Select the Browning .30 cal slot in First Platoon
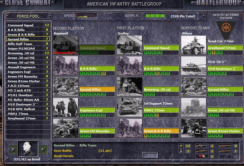Viewport: 244px width, 166px height. (x=161, y=90)
